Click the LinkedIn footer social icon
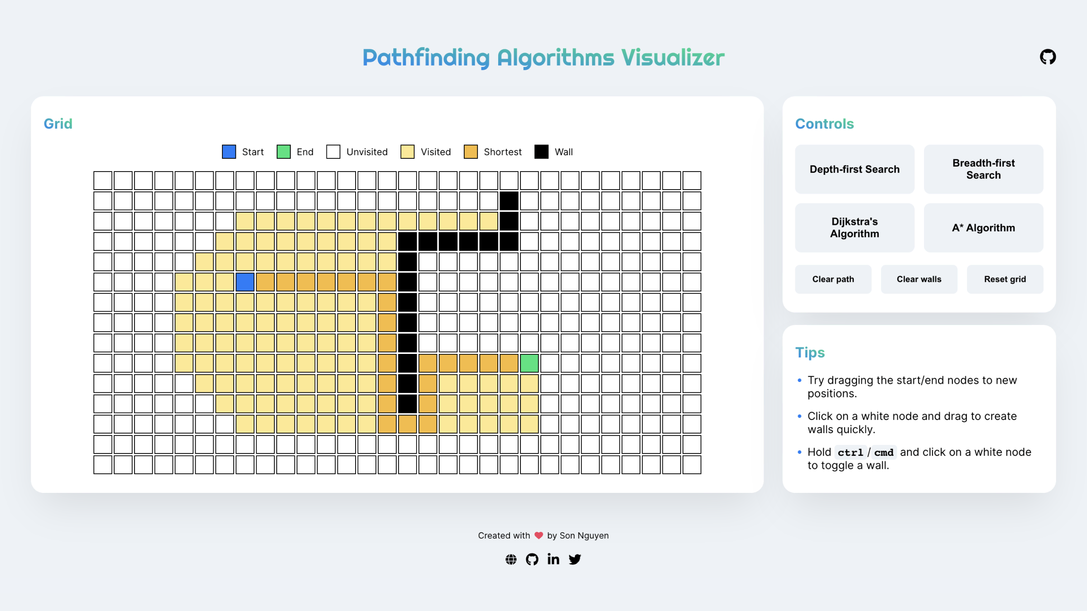 [554, 559]
